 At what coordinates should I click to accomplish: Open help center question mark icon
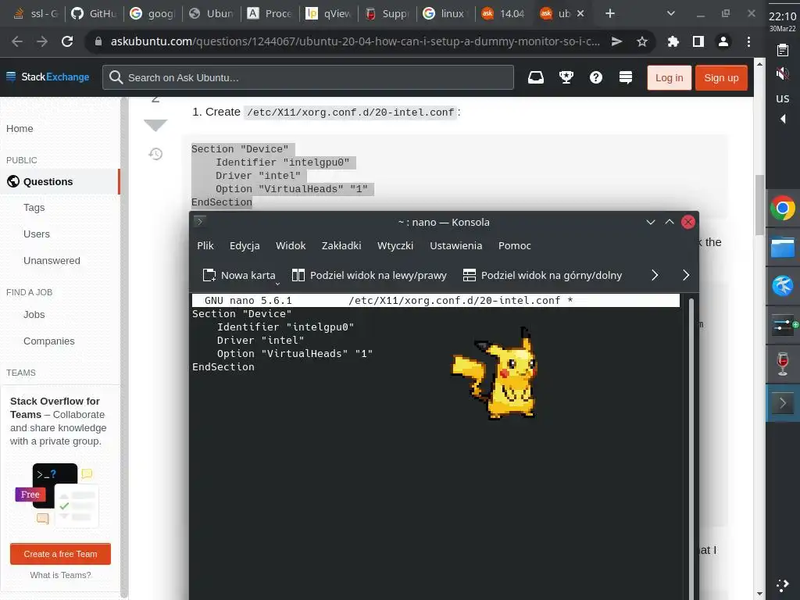coord(596,77)
